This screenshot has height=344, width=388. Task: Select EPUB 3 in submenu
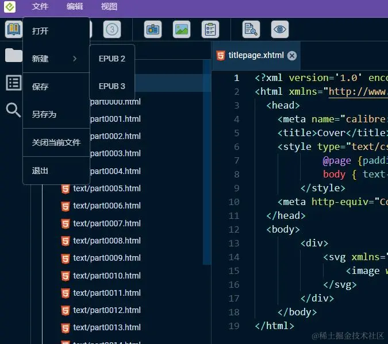coord(112,86)
